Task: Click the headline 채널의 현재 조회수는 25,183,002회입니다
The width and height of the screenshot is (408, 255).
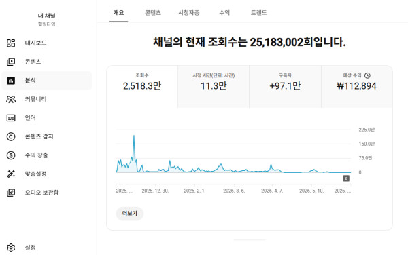Action: [250, 42]
